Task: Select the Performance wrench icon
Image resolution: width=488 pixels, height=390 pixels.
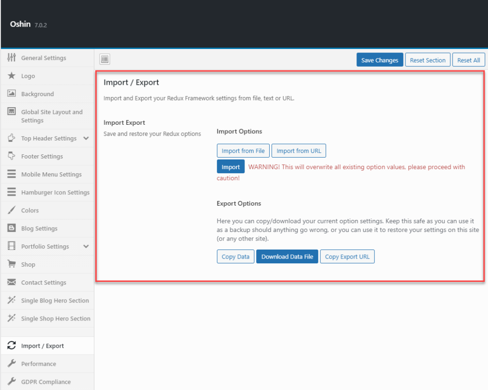Action: tap(11, 363)
